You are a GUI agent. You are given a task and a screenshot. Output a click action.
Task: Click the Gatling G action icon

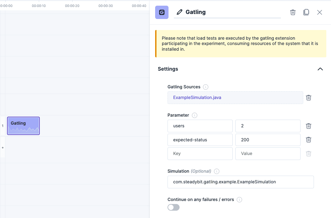coord(162,12)
